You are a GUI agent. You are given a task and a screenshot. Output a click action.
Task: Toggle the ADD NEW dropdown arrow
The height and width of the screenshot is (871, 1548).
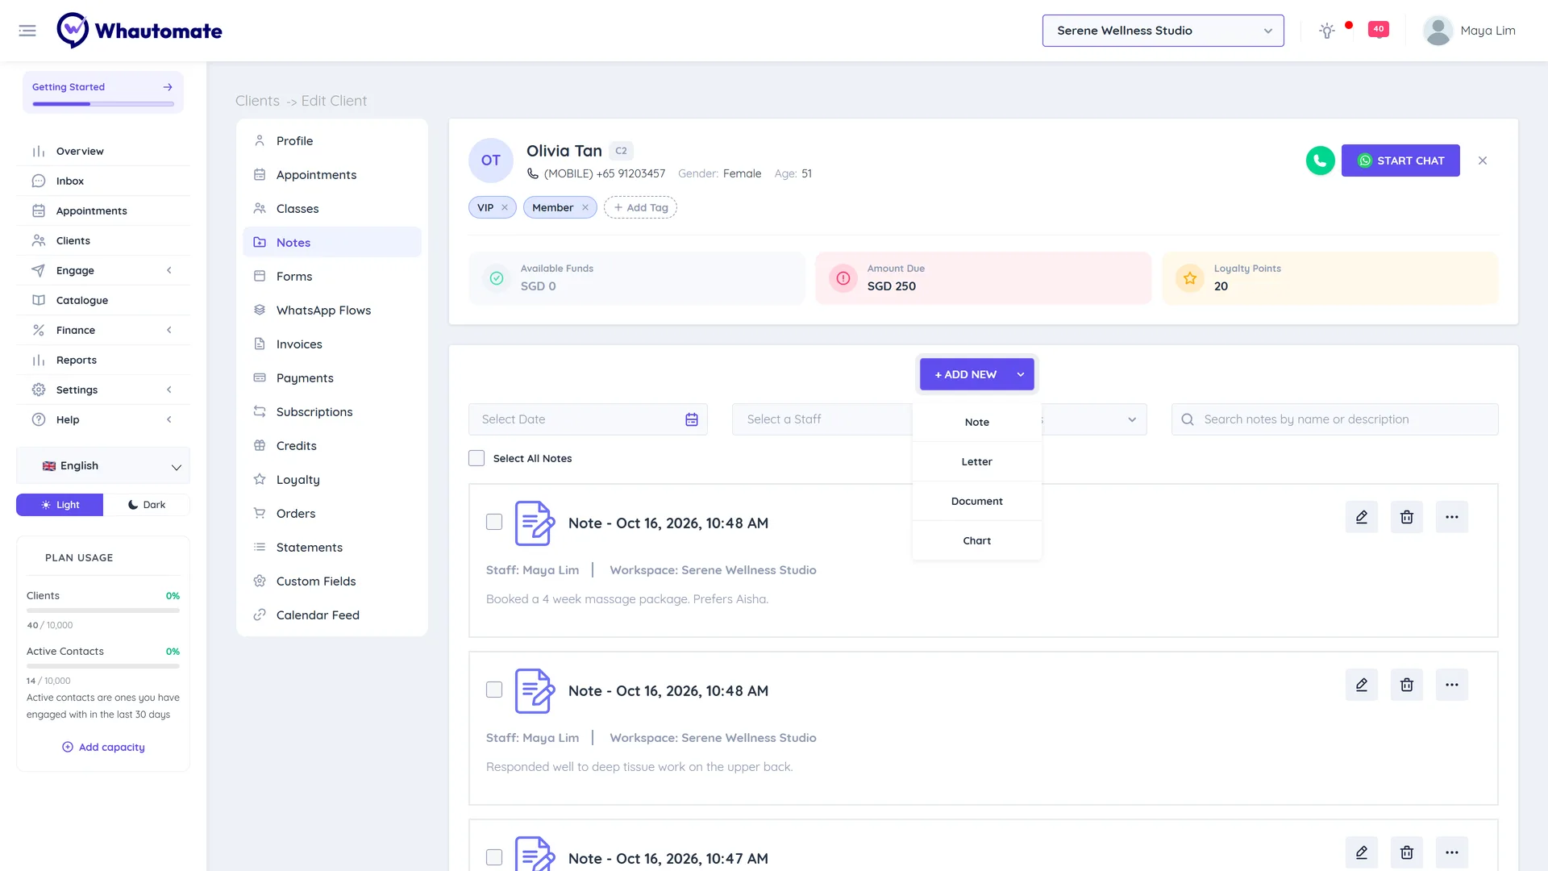click(x=1021, y=374)
